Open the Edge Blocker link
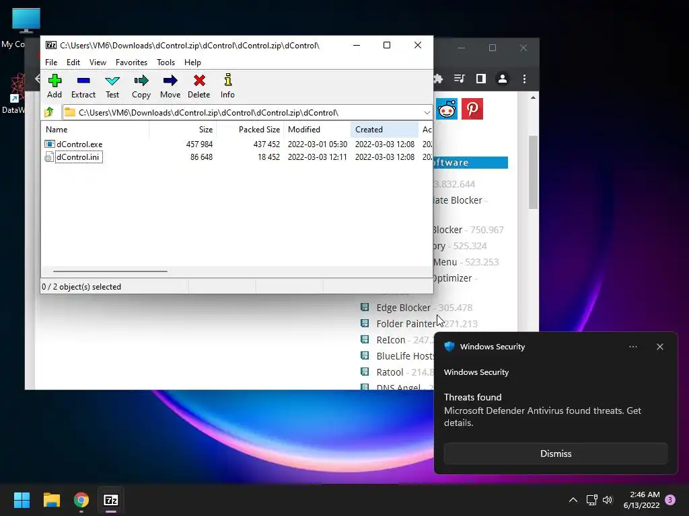 [x=404, y=308]
